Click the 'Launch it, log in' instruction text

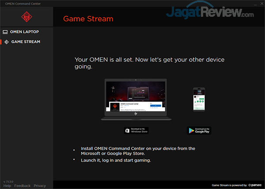[116, 160]
